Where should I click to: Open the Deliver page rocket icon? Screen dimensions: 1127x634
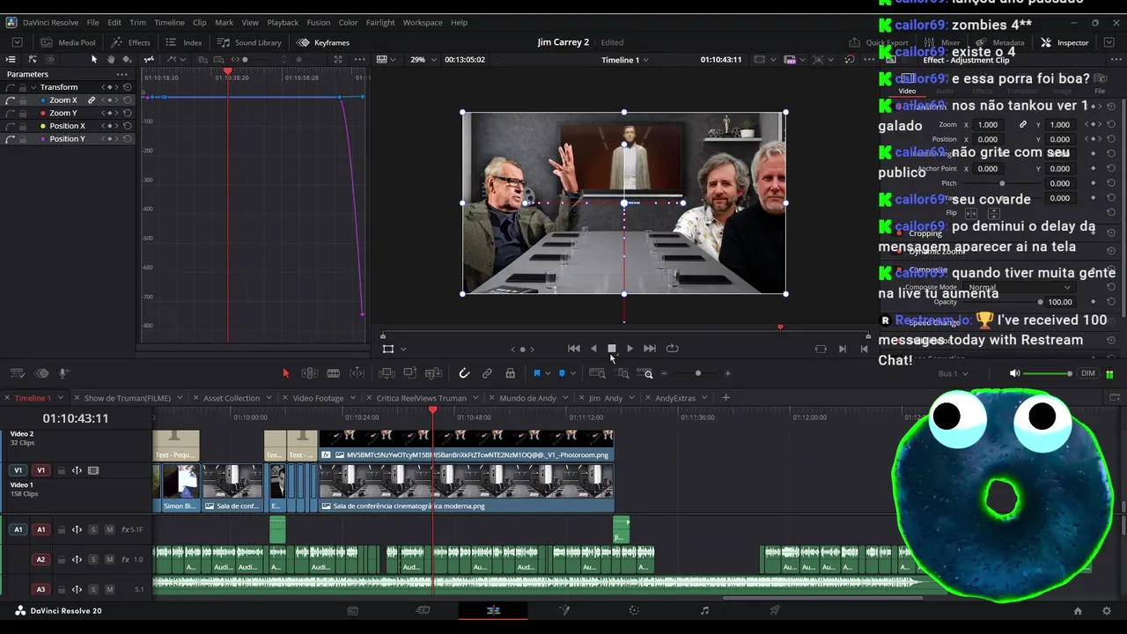(775, 610)
